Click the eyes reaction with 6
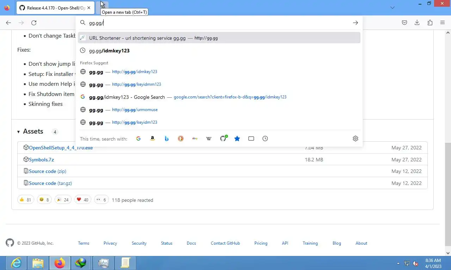Viewport: 451px width, 270px height. (101, 200)
